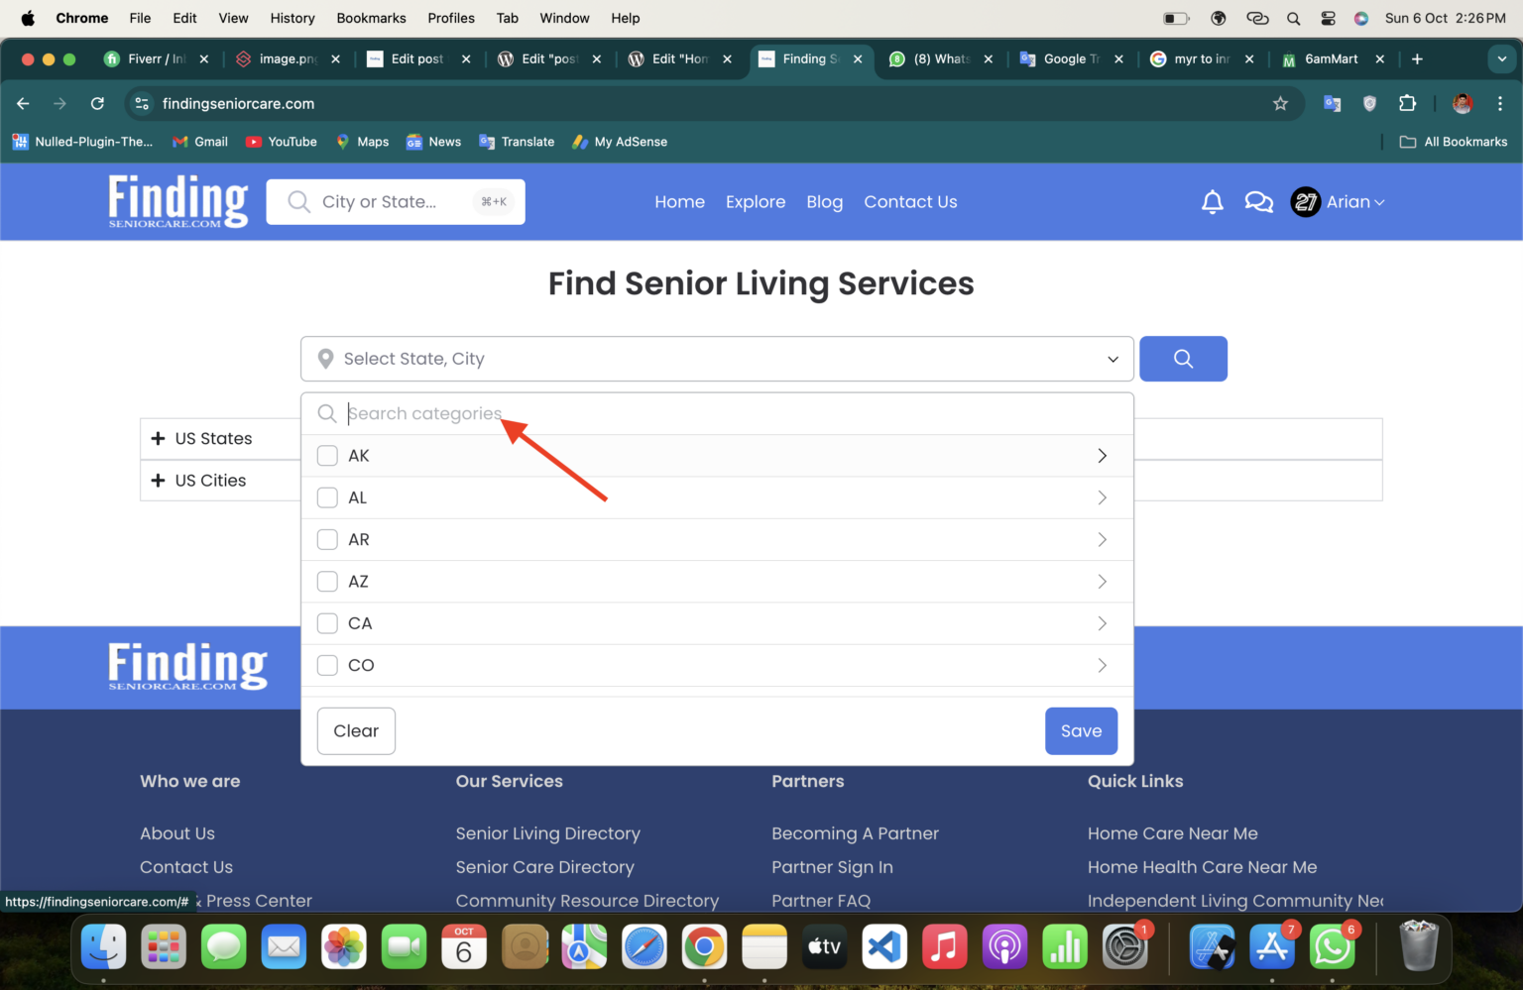This screenshot has height=990, width=1523.
Task: Open the History menu
Action: 292,18
